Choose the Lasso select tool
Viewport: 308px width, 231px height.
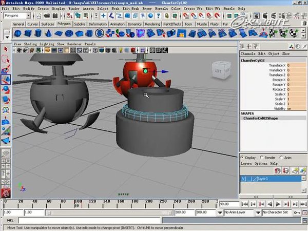(x=5, y=60)
